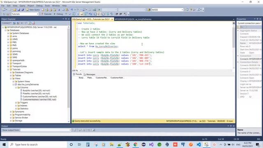Open the Help menu
The image size is (263, 148).
[65, 5]
